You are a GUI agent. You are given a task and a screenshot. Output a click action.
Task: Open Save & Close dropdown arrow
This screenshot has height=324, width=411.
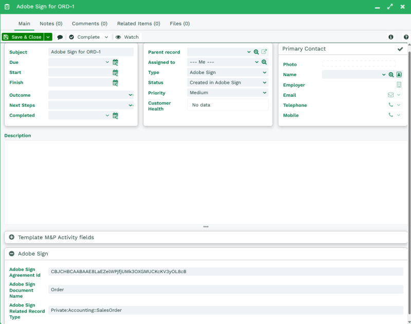48,37
